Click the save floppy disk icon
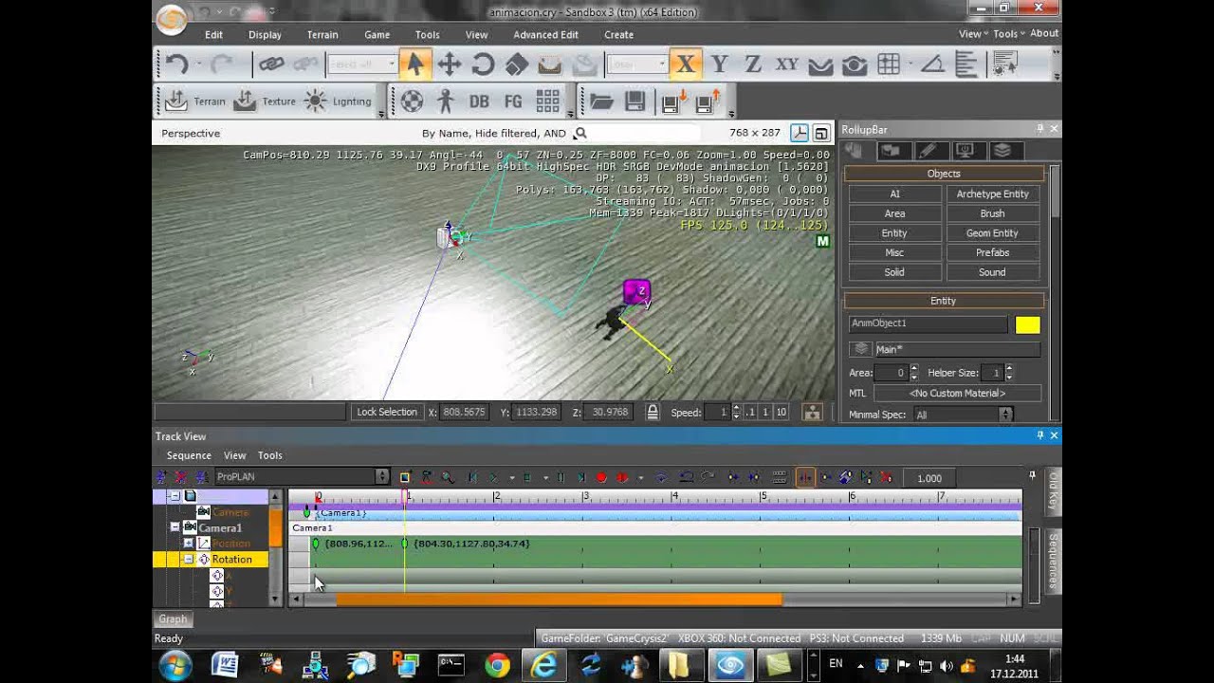The image size is (1214, 683). pyautogui.click(x=635, y=102)
